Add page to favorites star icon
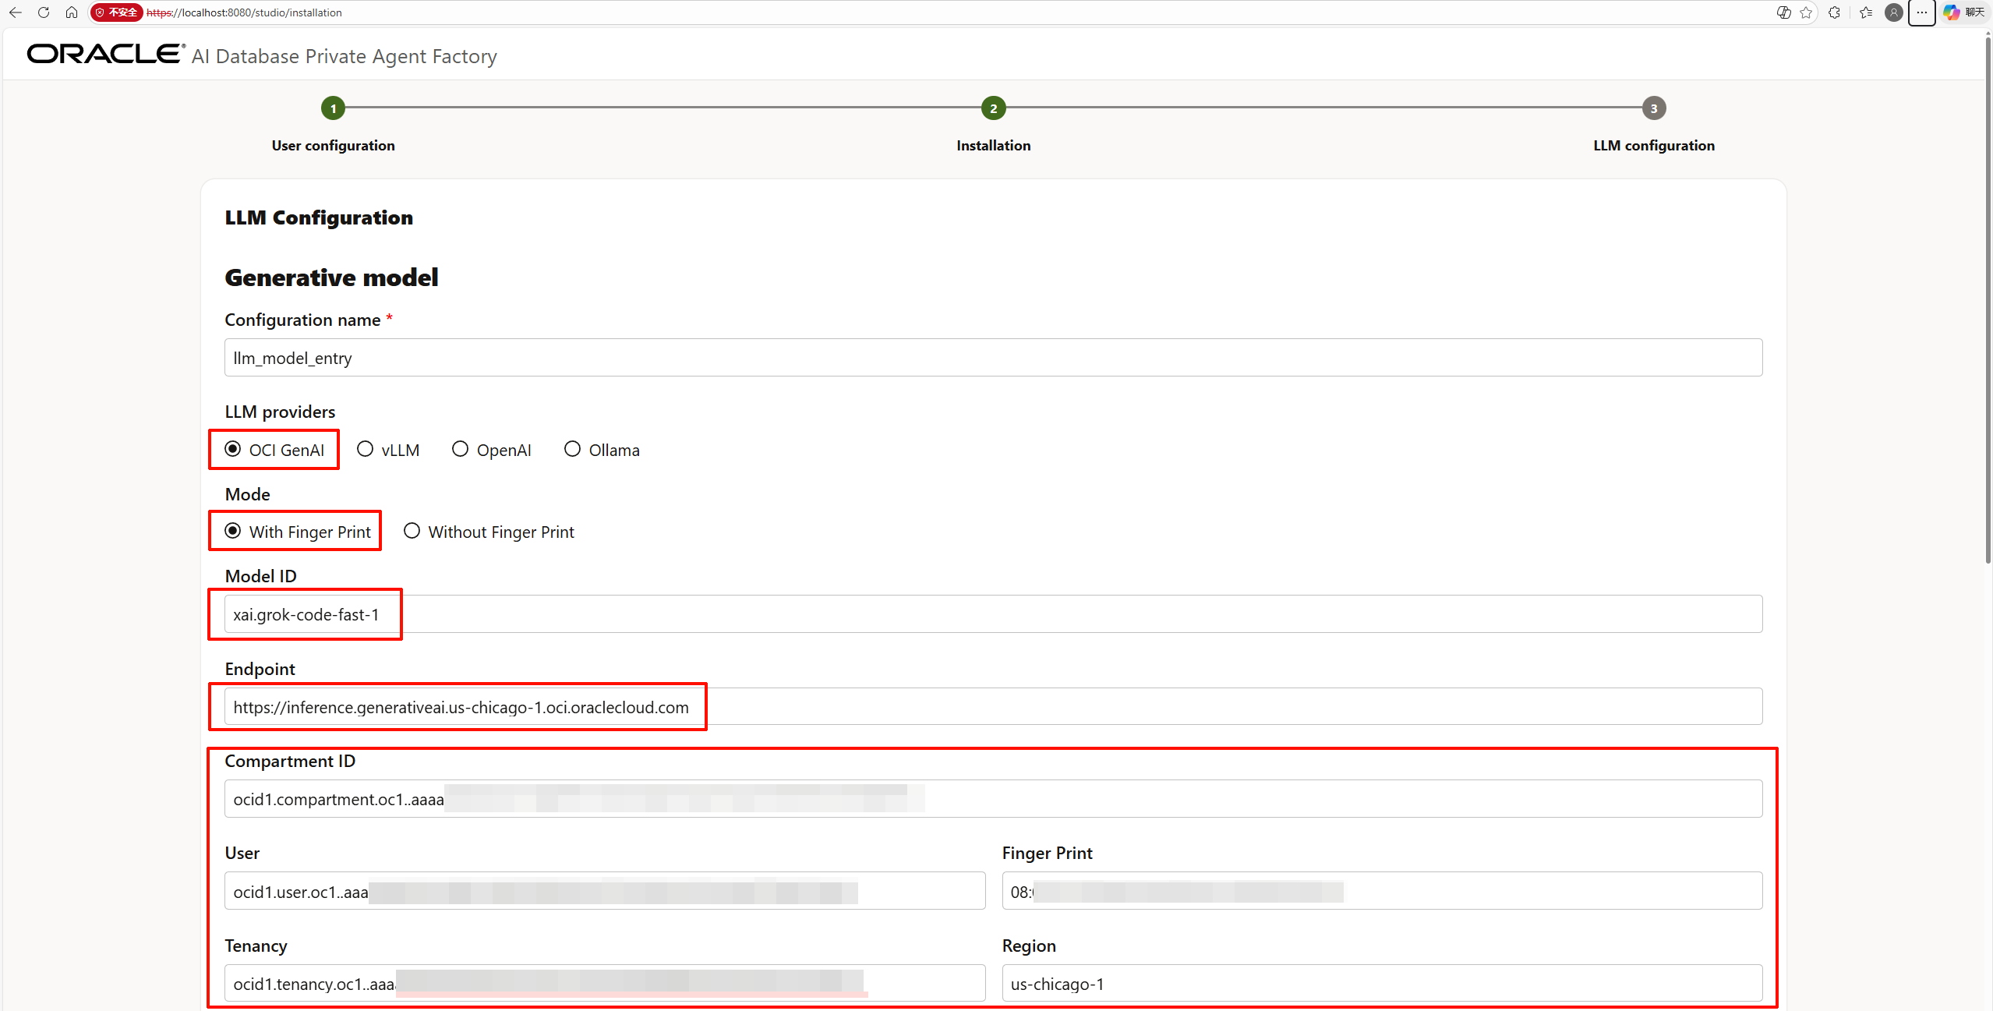 pyautogui.click(x=1806, y=12)
